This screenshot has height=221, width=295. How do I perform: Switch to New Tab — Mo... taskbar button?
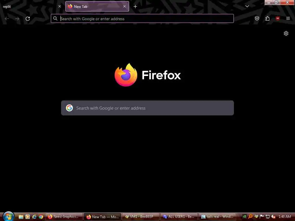tap(102, 217)
